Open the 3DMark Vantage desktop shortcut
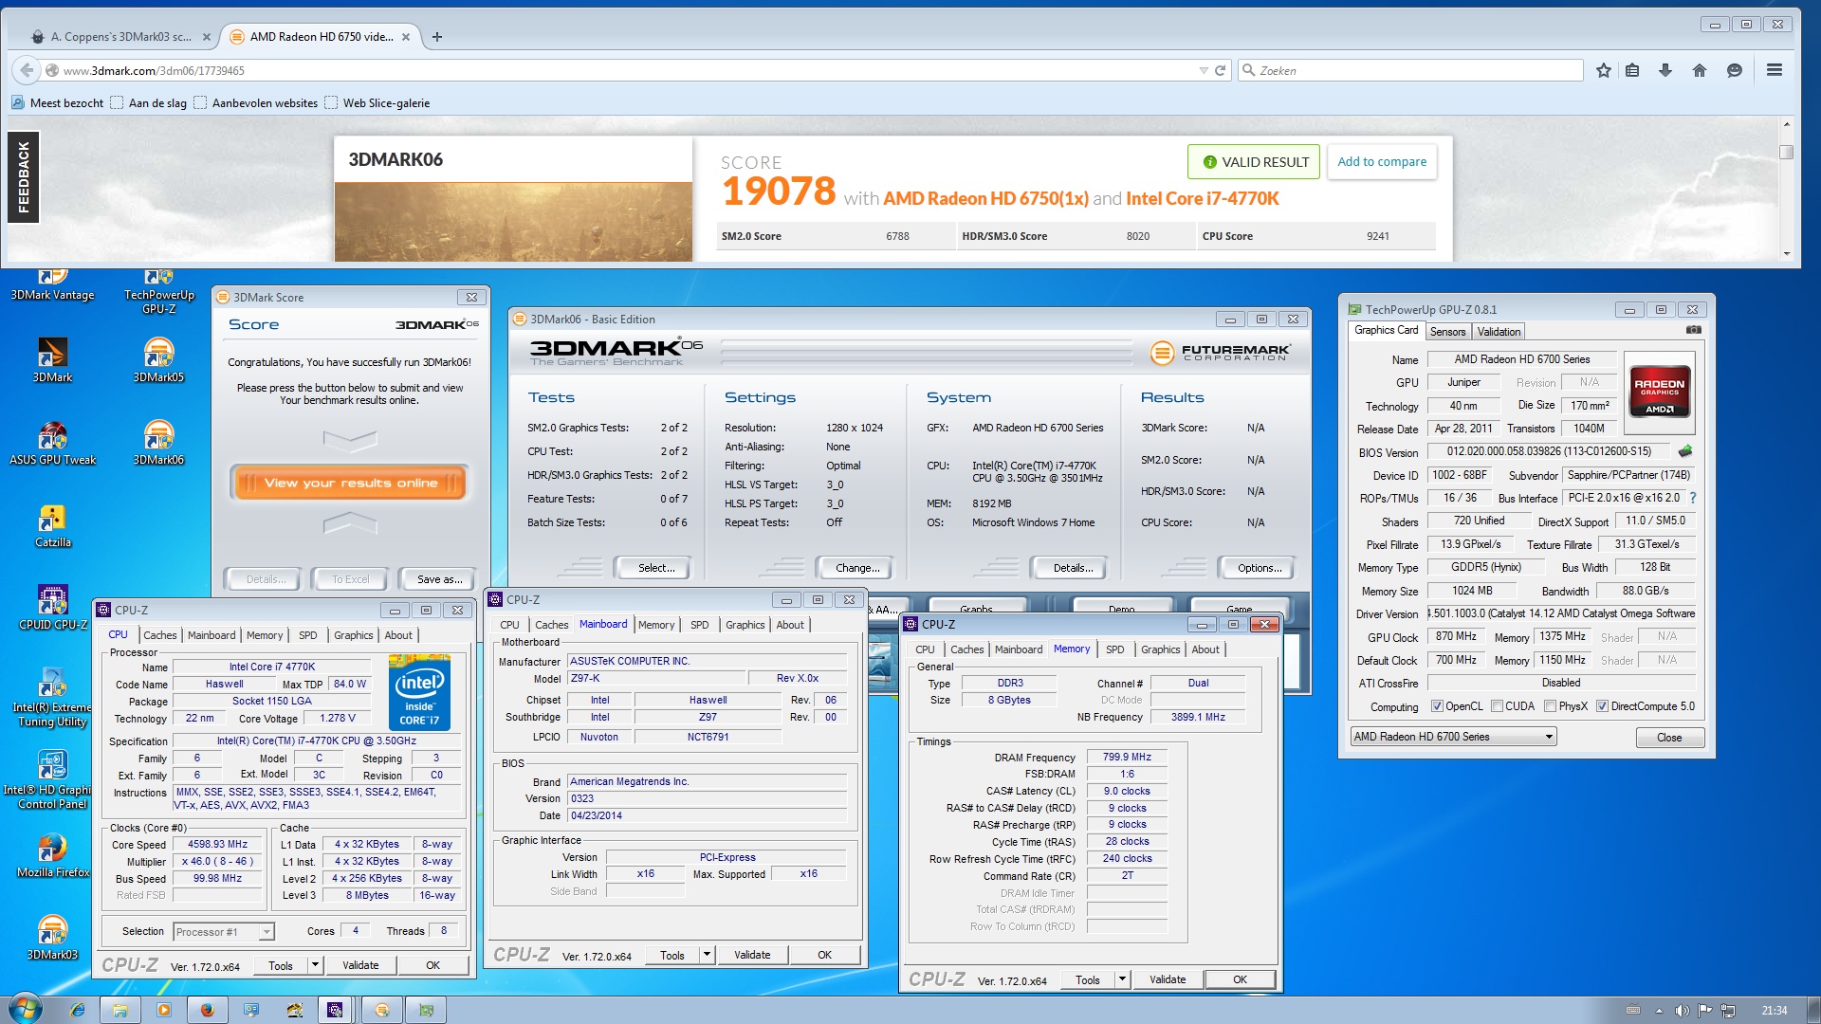1821x1024 pixels. [x=52, y=285]
